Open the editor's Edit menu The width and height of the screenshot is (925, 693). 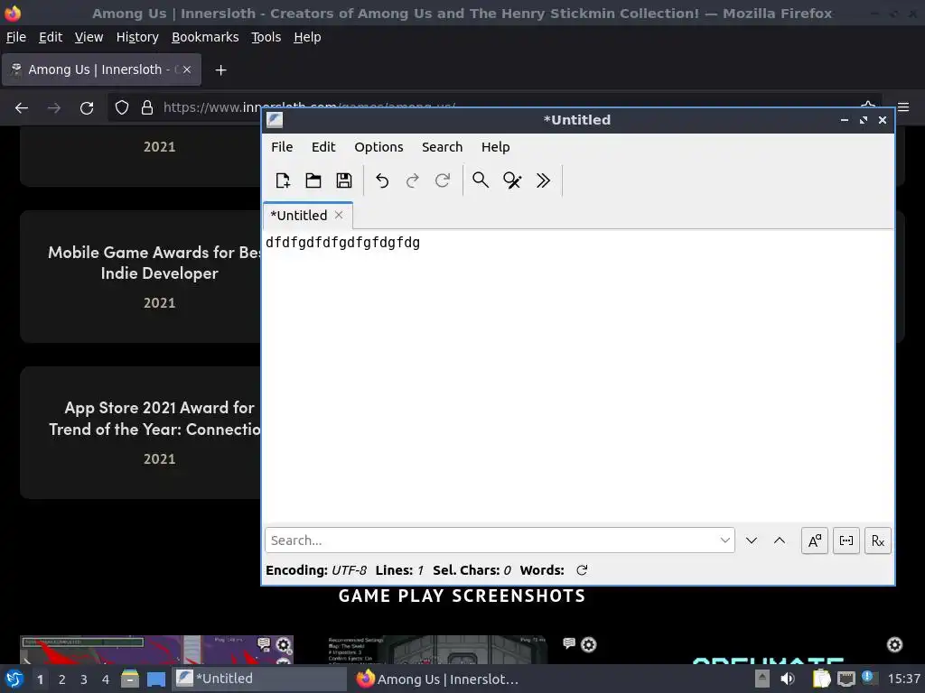tap(323, 147)
